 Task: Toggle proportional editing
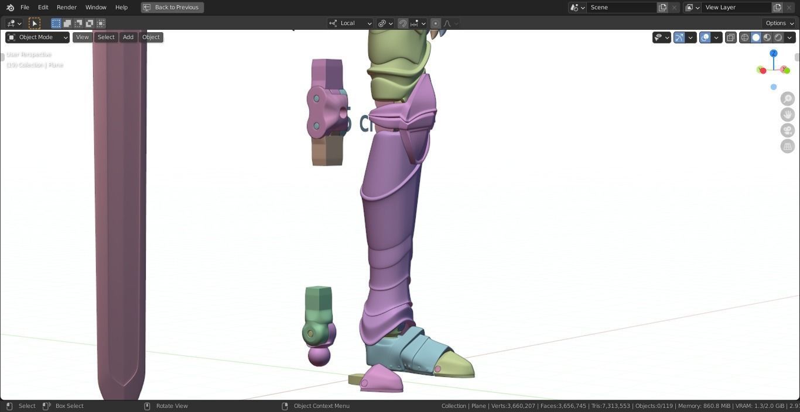435,23
